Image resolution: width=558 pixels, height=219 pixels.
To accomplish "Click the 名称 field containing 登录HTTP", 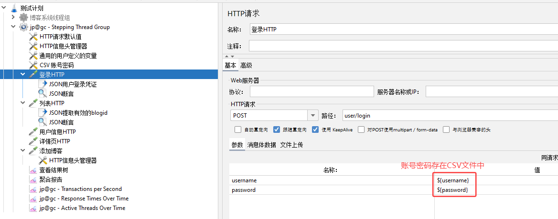I will click(x=403, y=30).
